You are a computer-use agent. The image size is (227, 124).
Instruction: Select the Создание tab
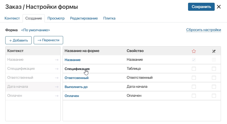(34, 18)
